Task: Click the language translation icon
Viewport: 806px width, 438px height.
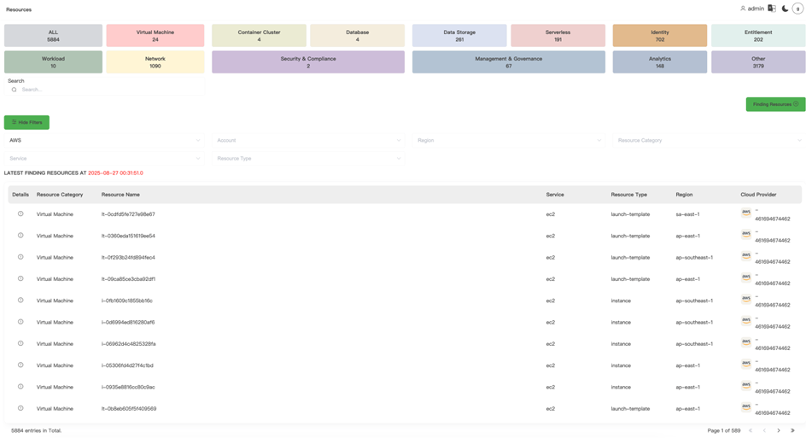Action: coord(772,9)
